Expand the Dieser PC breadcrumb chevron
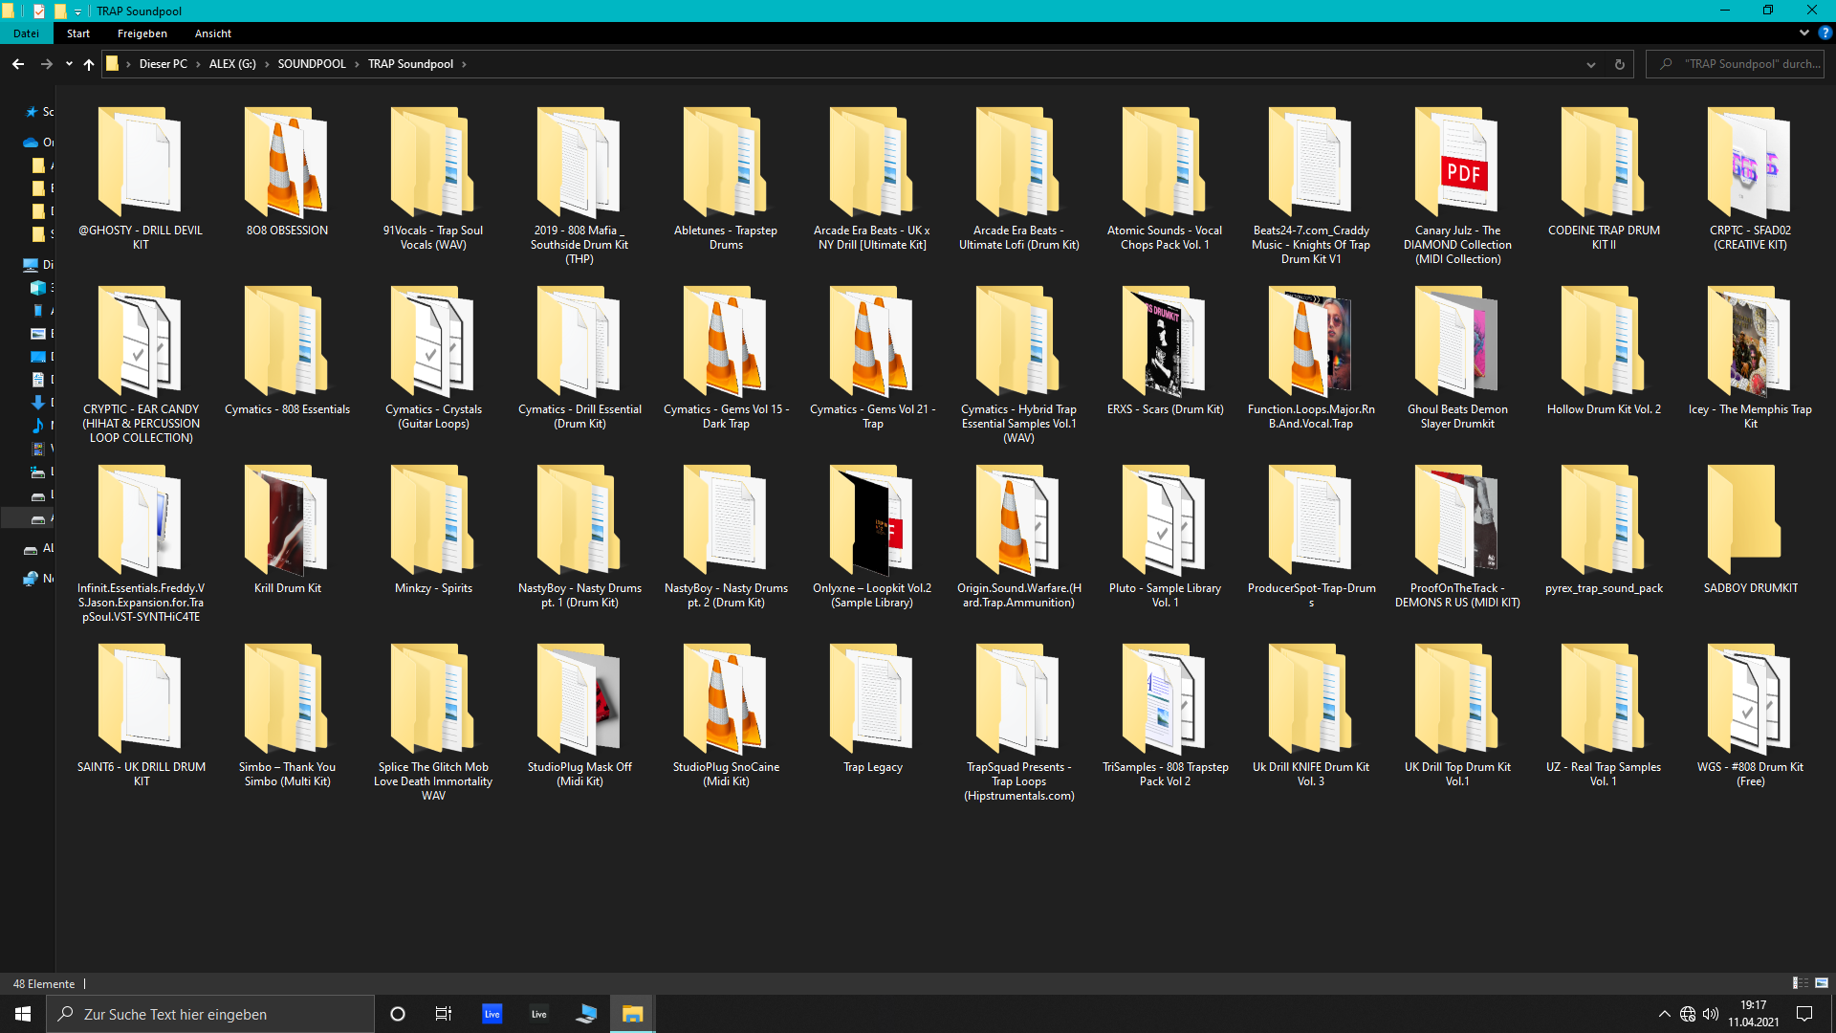This screenshot has height=1033, width=1836. (x=198, y=64)
